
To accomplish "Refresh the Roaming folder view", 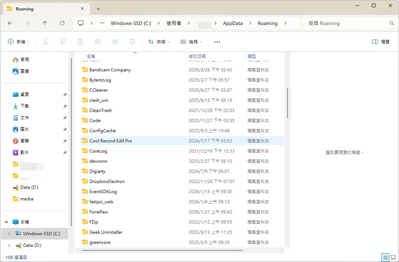I will click(x=62, y=23).
